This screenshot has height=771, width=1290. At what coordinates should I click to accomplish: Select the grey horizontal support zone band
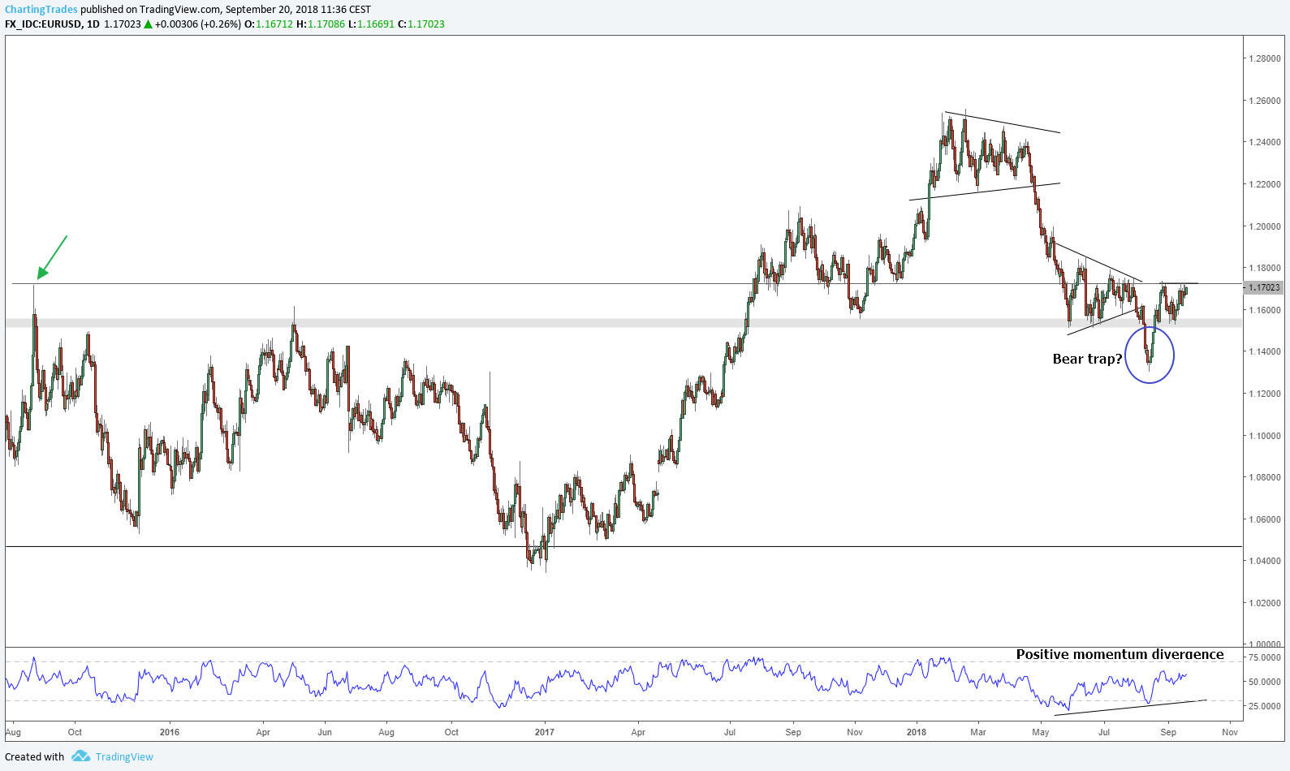[568, 323]
